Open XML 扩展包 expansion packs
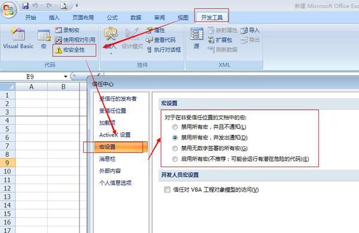The height and width of the screenshot is (233, 359). click(x=220, y=40)
